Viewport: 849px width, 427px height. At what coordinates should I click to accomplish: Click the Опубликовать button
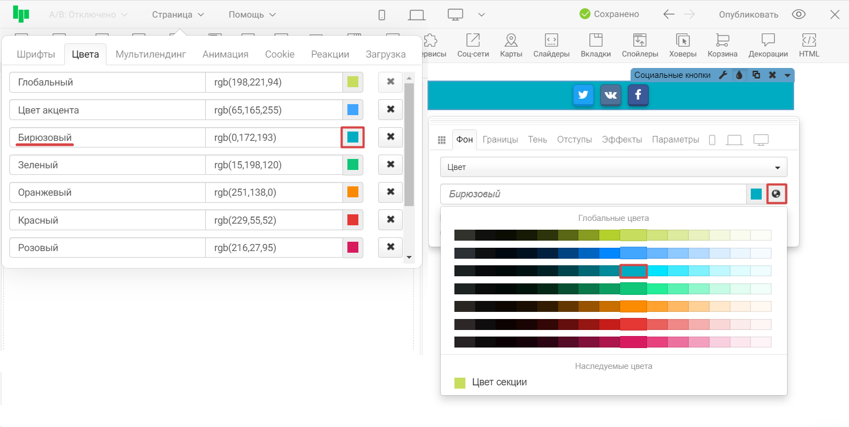tap(749, 15)
